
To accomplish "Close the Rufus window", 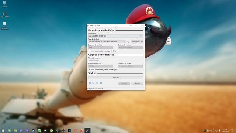I will (142, 25).
